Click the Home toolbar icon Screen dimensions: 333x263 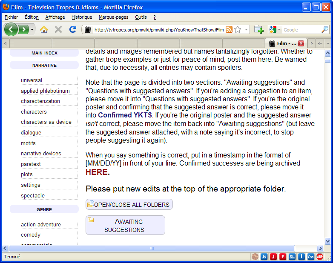[43, 29]
